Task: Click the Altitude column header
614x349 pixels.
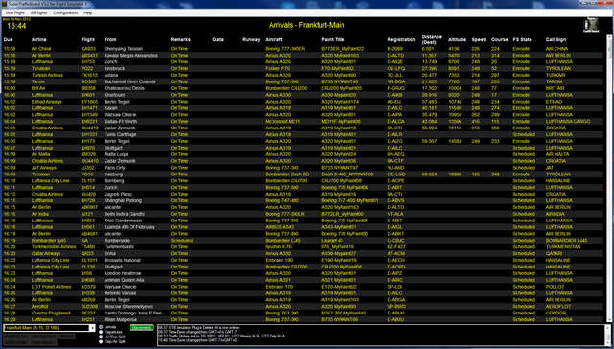Action: [x=458, y=40]
